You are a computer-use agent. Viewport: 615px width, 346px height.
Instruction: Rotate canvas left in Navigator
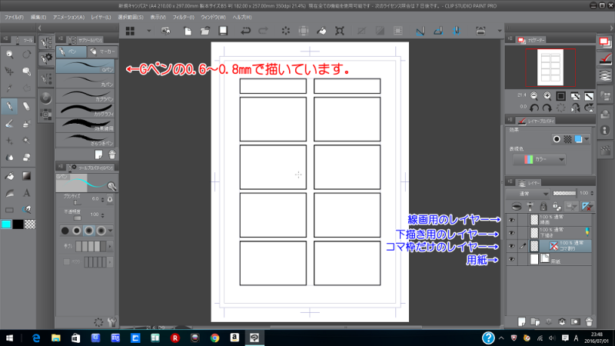pyautogui.click(x=534, y=108)
